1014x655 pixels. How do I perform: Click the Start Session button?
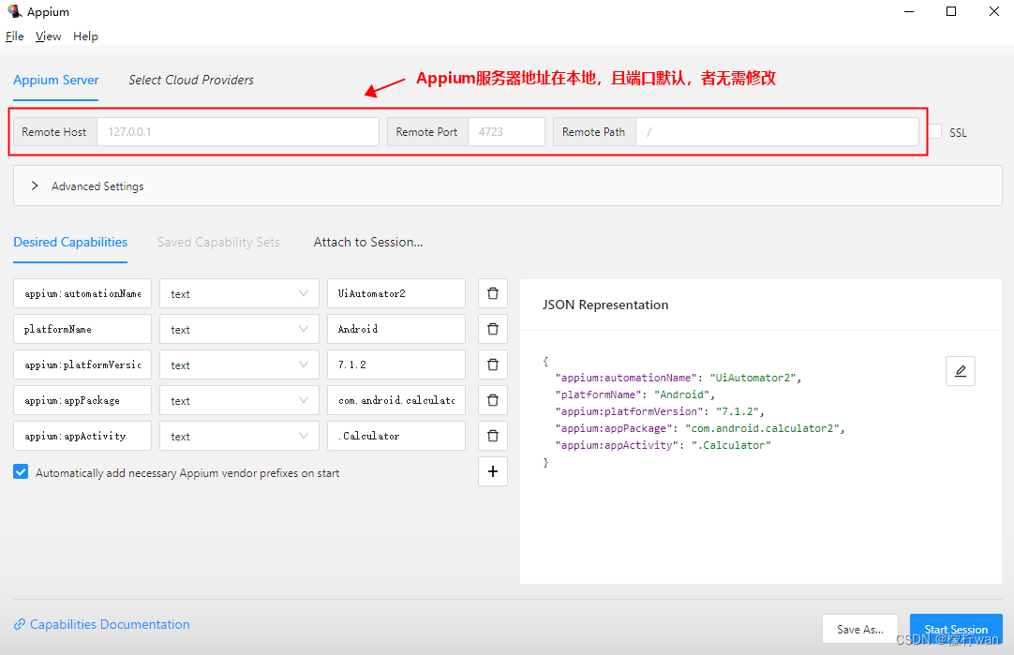[x=955, y=629]
